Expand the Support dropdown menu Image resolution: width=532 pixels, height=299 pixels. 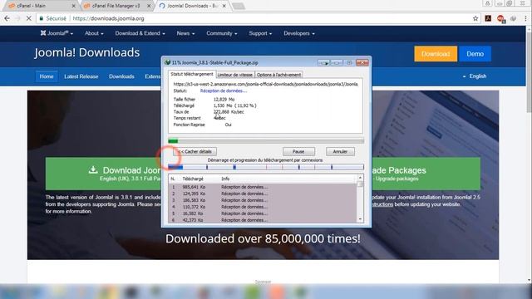coord(260,33)
